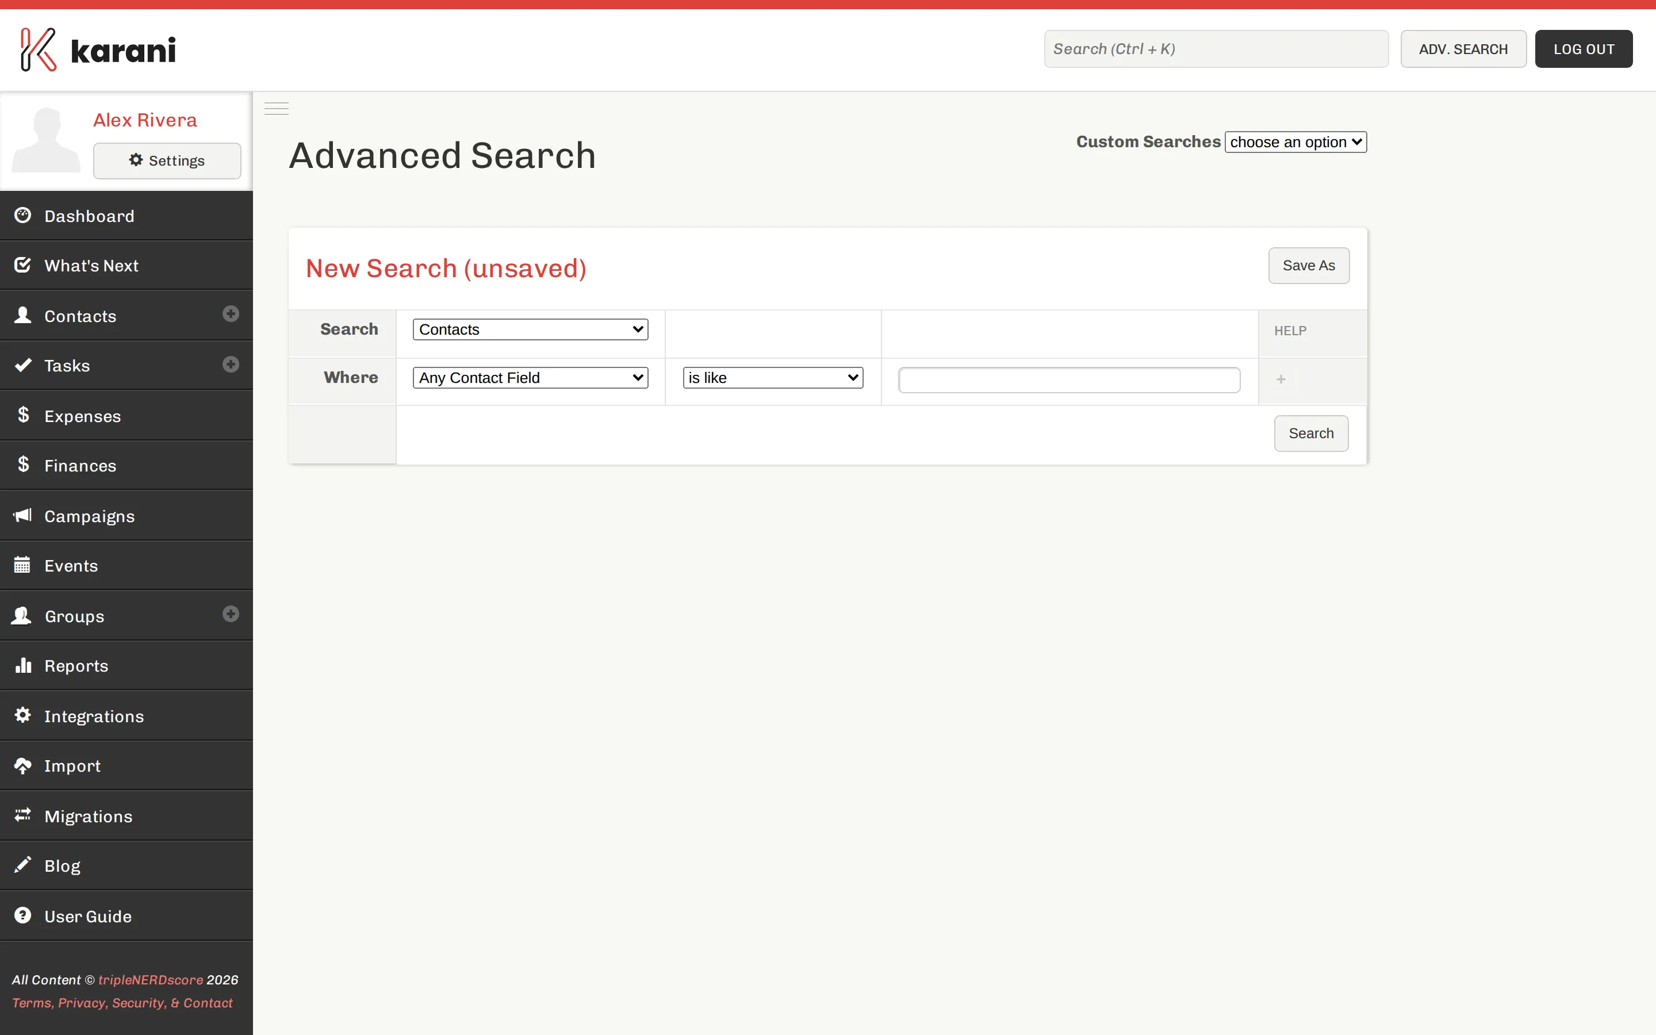Click the Import cloud upload icon

22,765
